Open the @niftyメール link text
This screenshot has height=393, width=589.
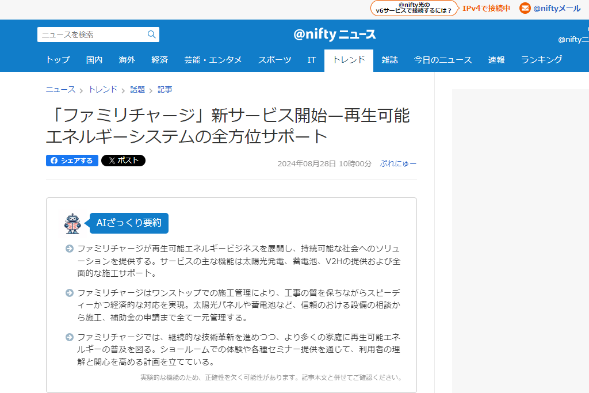(x=557, y=8)
